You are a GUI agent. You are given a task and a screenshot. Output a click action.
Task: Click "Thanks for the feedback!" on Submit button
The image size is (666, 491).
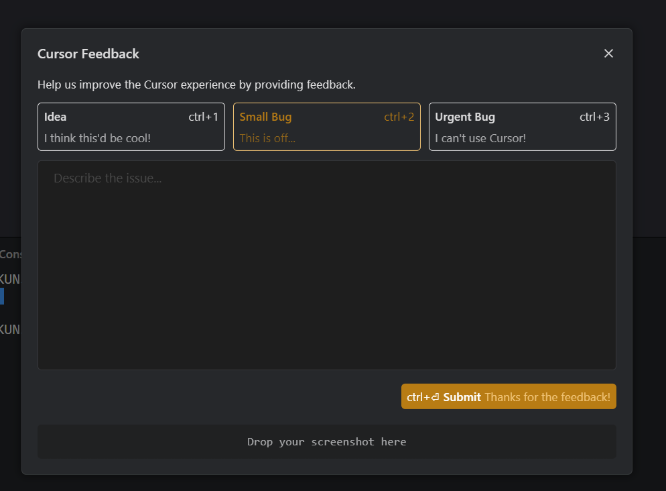(547, 397)
